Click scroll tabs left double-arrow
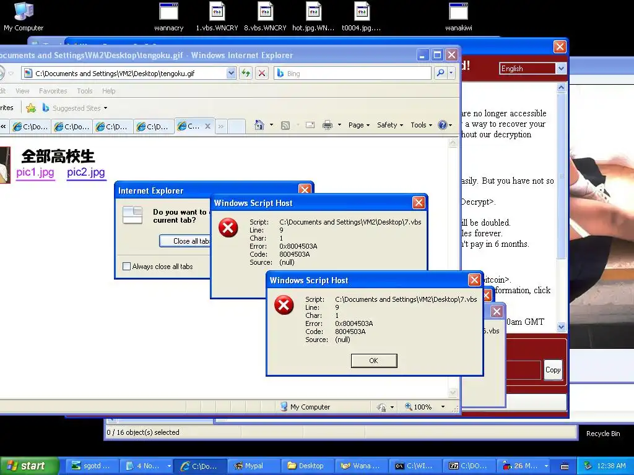This screenshot has width=634, height=475. click(3, 126)
